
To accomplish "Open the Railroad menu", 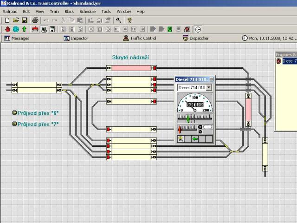I will (x=10, y=12).
